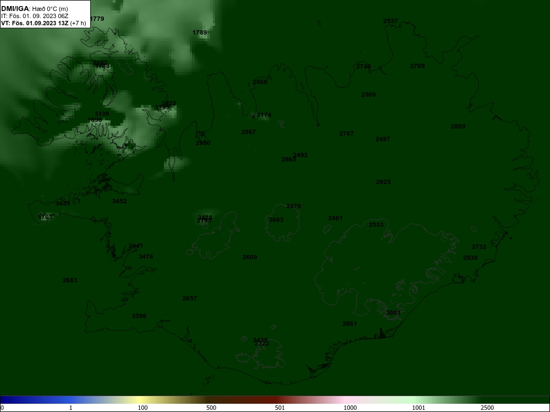The width and height of the screenshot is (550, 412).
Task: Click the map value 2441
Action: point(136,246)
